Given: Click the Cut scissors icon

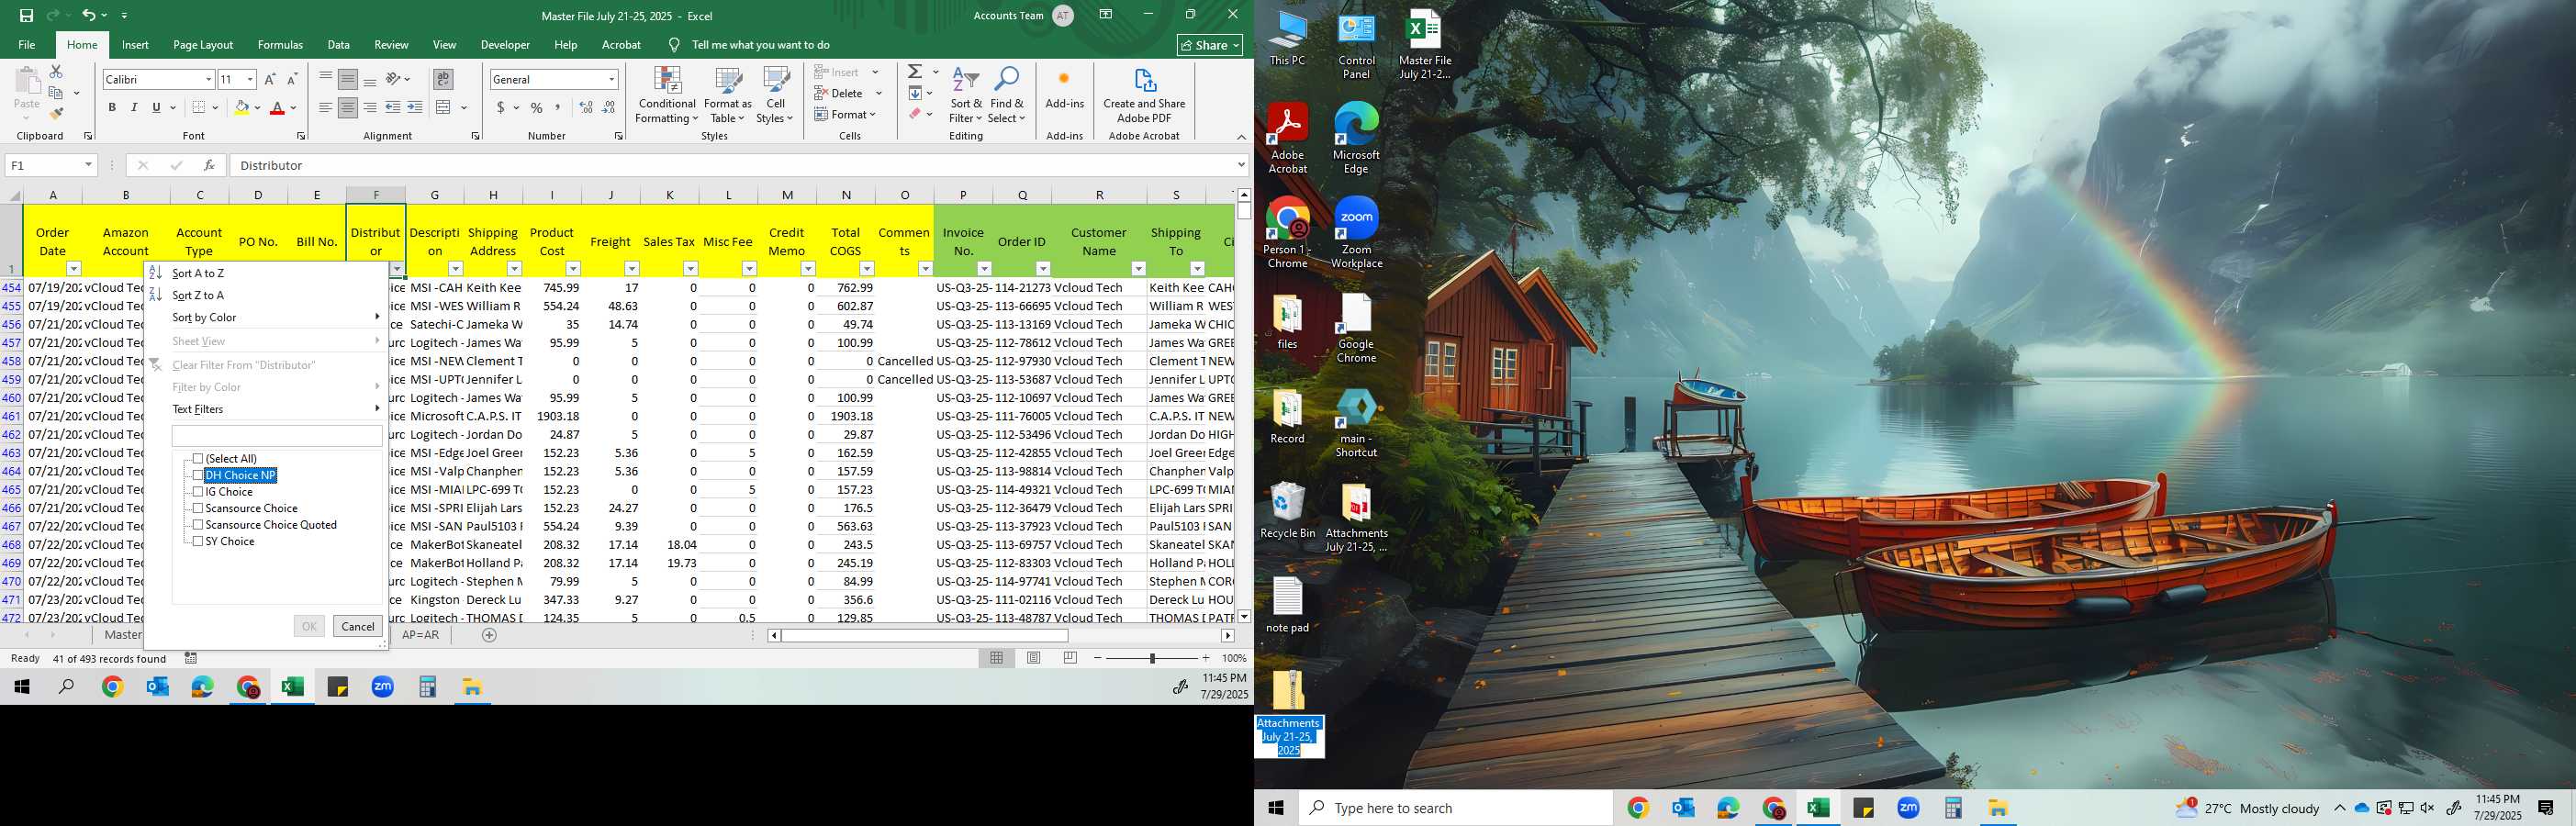Looking at the screenshot, I should point(56,72).
